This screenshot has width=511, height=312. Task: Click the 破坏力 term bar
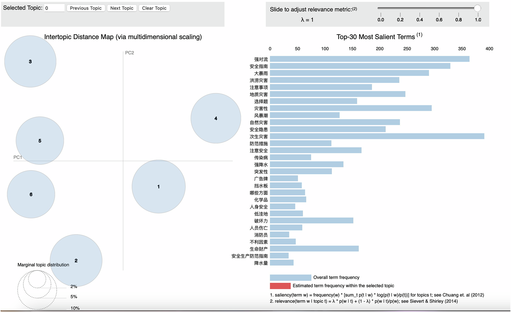tap(311, 220)
